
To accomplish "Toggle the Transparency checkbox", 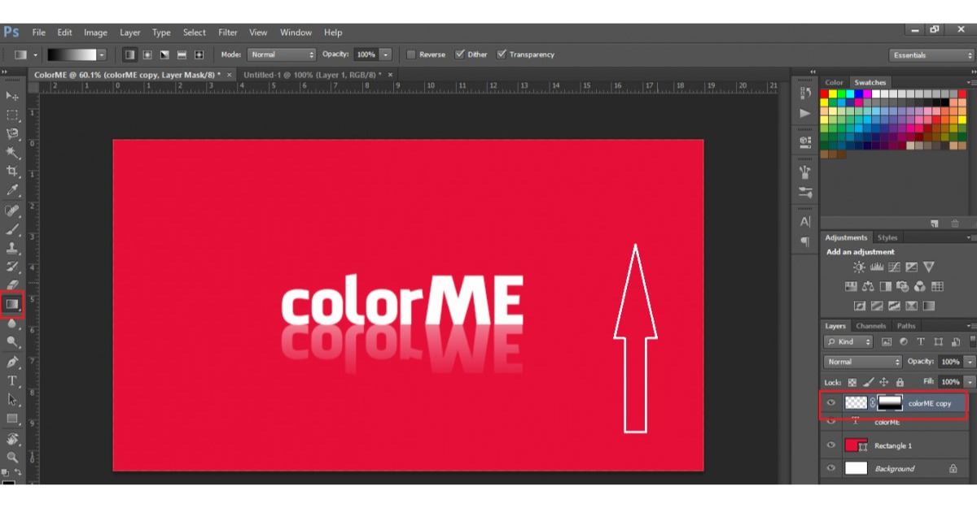I will coord(502,54).
